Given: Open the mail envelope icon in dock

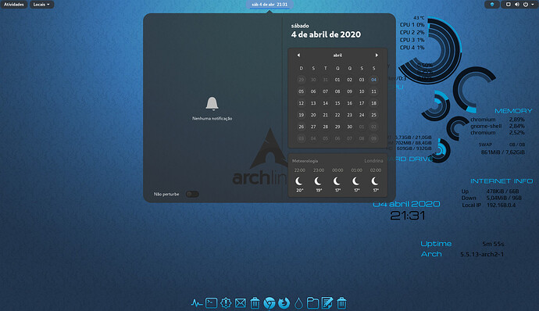Looking at the screenshot, I should point(241,303).
